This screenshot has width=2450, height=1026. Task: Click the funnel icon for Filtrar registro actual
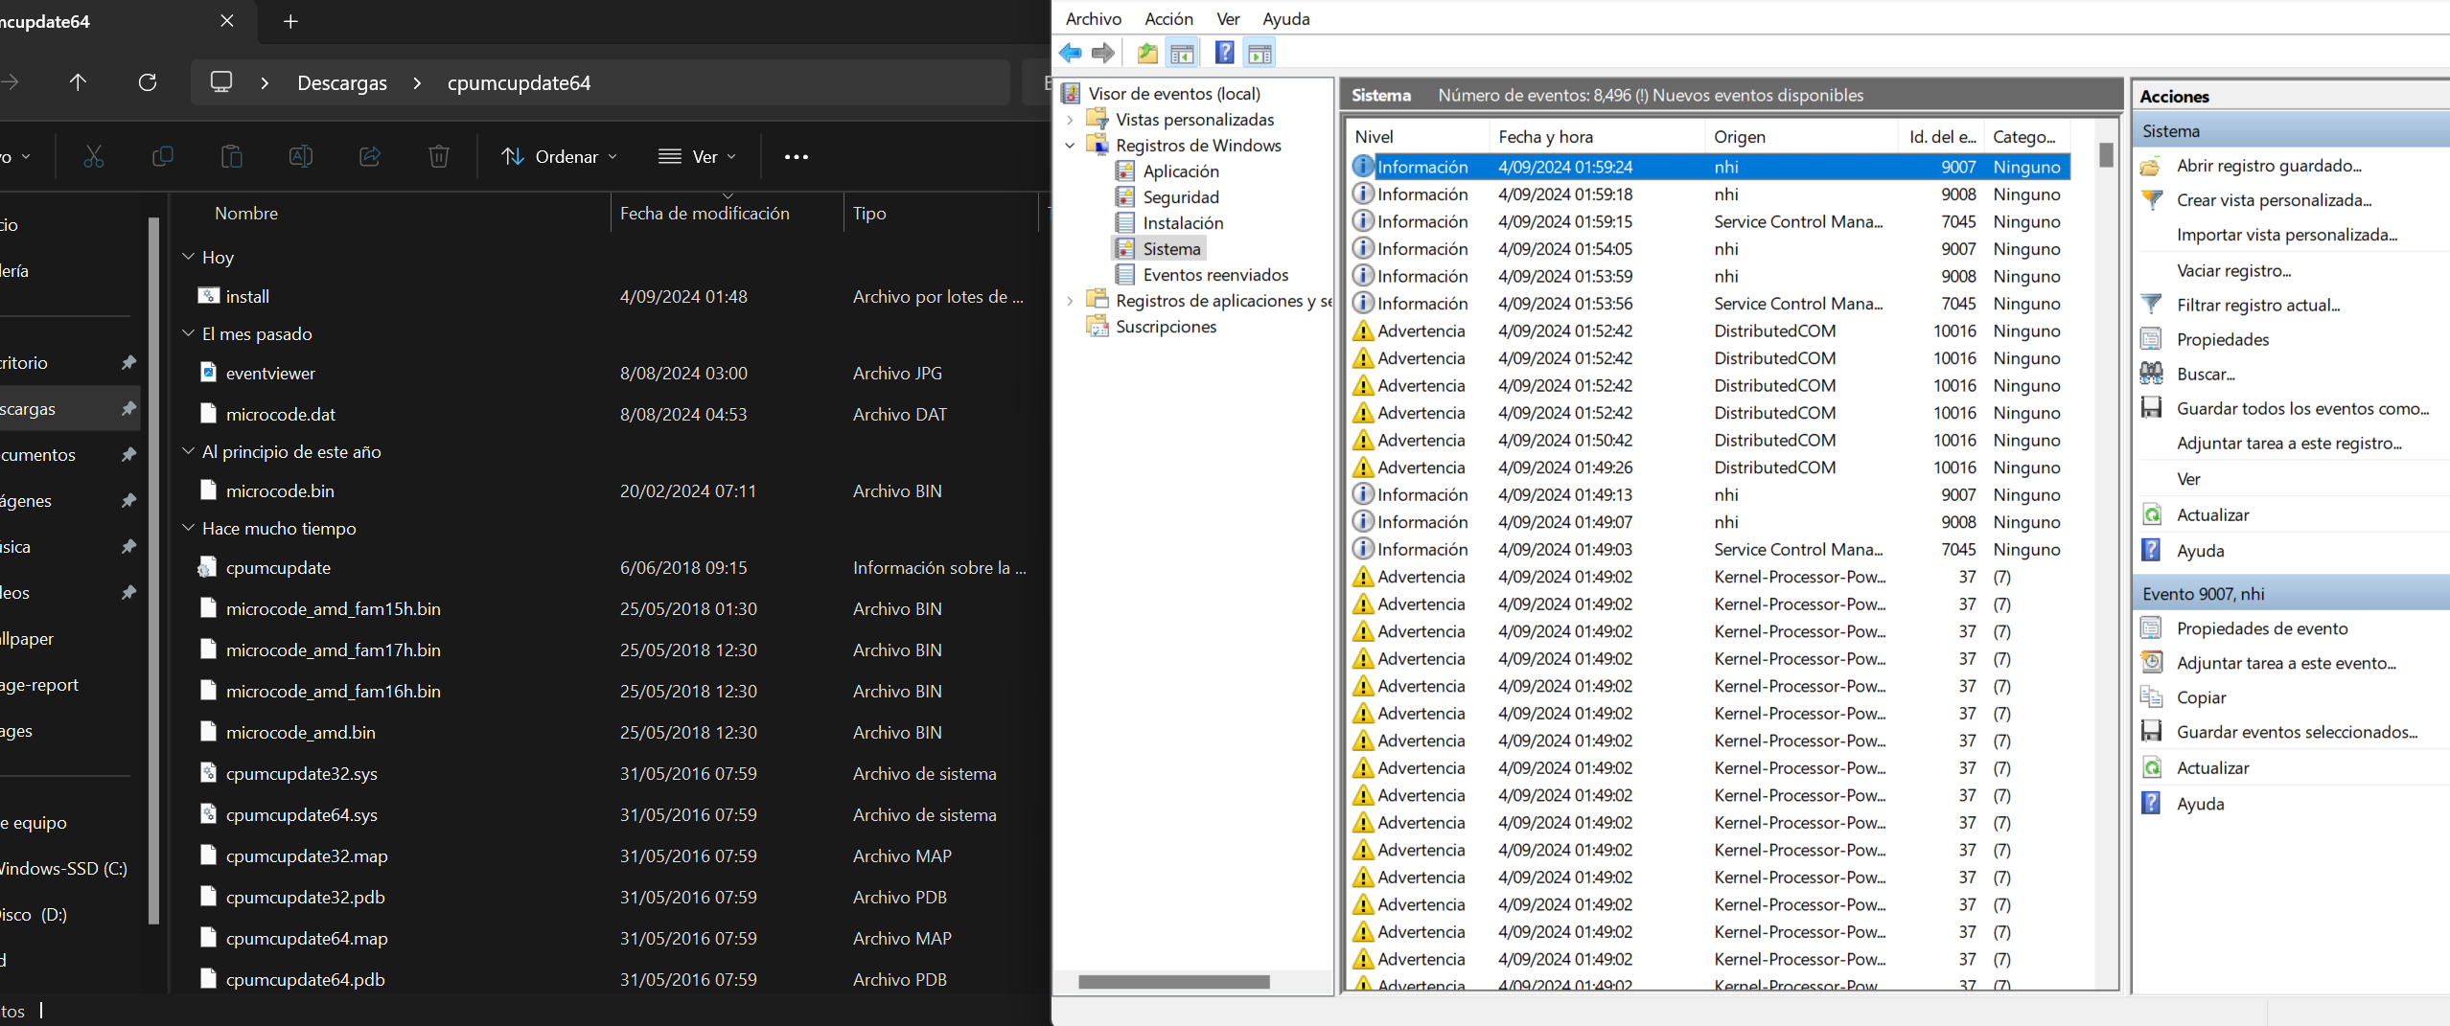2152,305
